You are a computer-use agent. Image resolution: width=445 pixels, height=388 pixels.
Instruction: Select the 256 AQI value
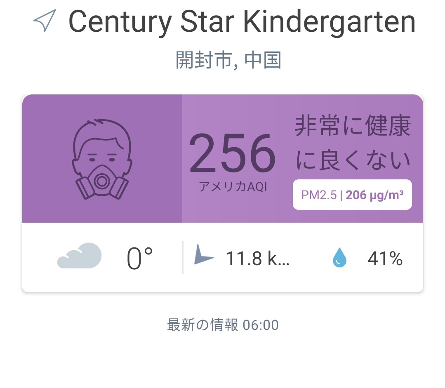[232, 153]
